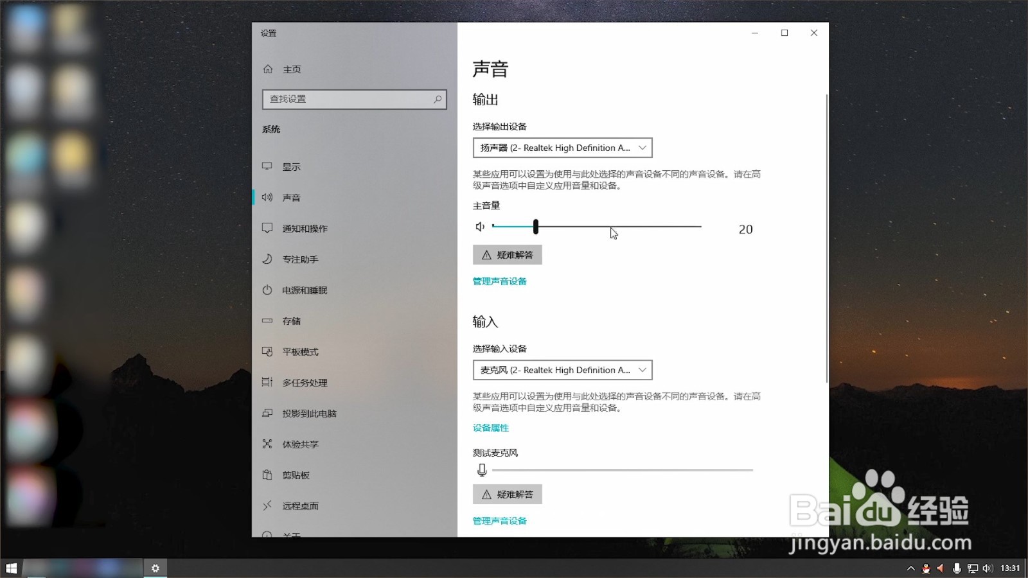Open the 选择输出设备 扬声器 dropdown
Image resolution: width=1028 pixels, height=578 pixels.
click(563, 148)
